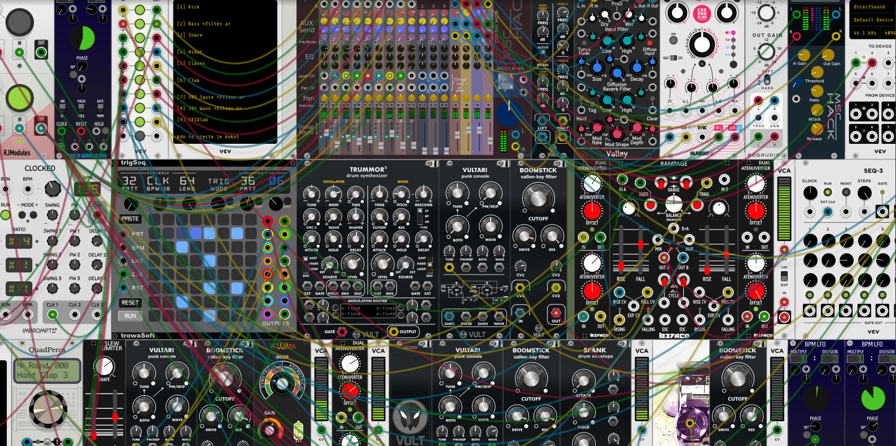896x446 pixels.
Task: Click the RUN button on trigSeq
Action: coord(130,316)
